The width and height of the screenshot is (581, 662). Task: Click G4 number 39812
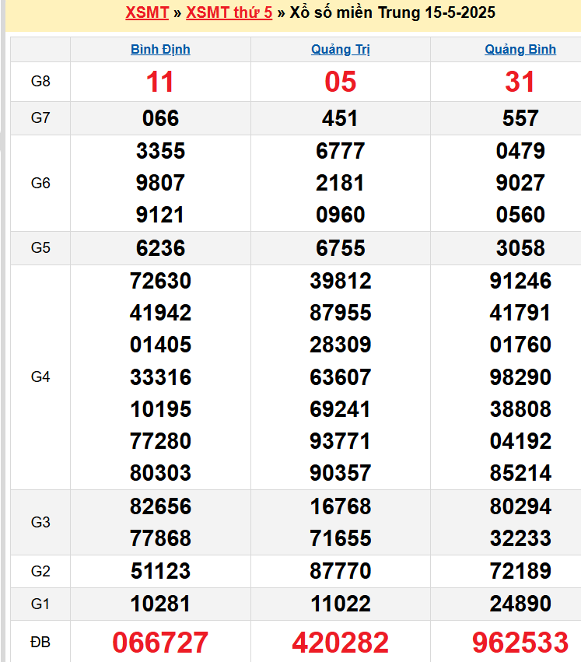pyautogui.click(x=341, y=281)
